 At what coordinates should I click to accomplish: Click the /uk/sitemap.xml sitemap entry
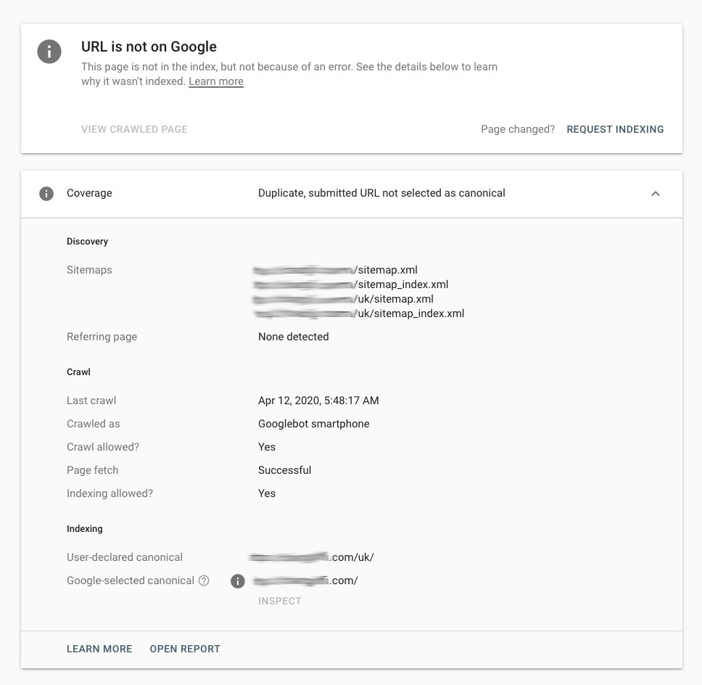tap(344, 299)
